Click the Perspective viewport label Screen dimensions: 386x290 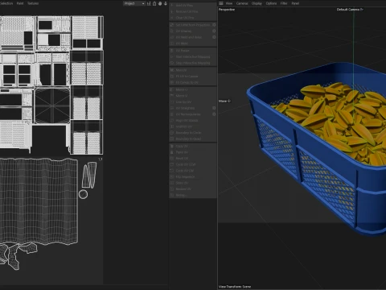point(227,10)
